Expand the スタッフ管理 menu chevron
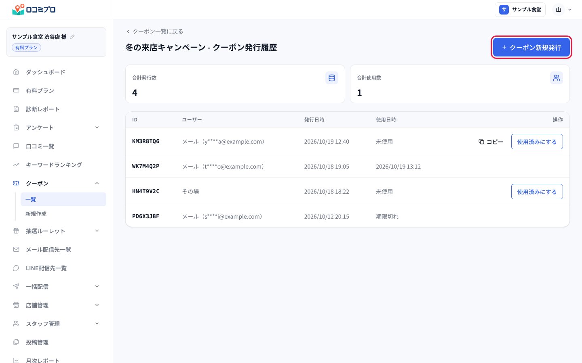The width and height of the screenshot is (582, 363). pyautogui.click(x=97, y=323)
